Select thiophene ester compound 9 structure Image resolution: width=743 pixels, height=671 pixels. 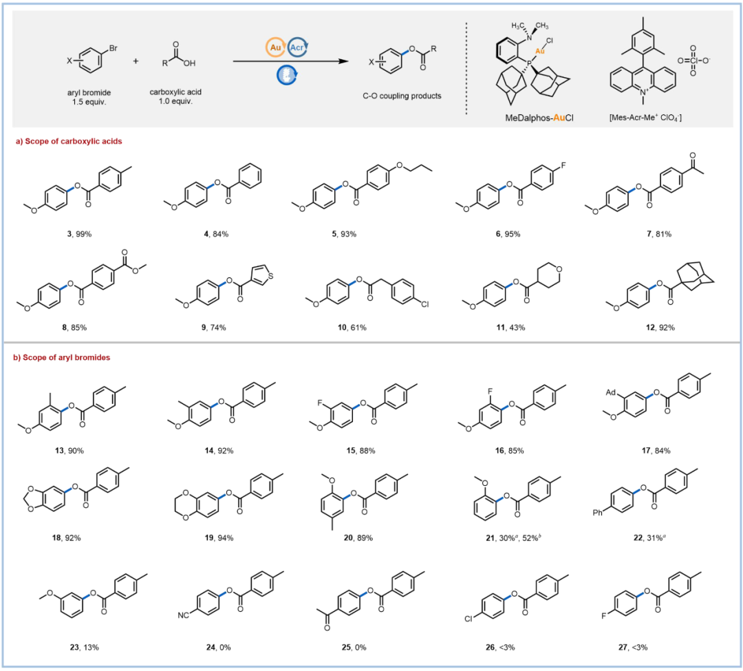tap(224, 288)
